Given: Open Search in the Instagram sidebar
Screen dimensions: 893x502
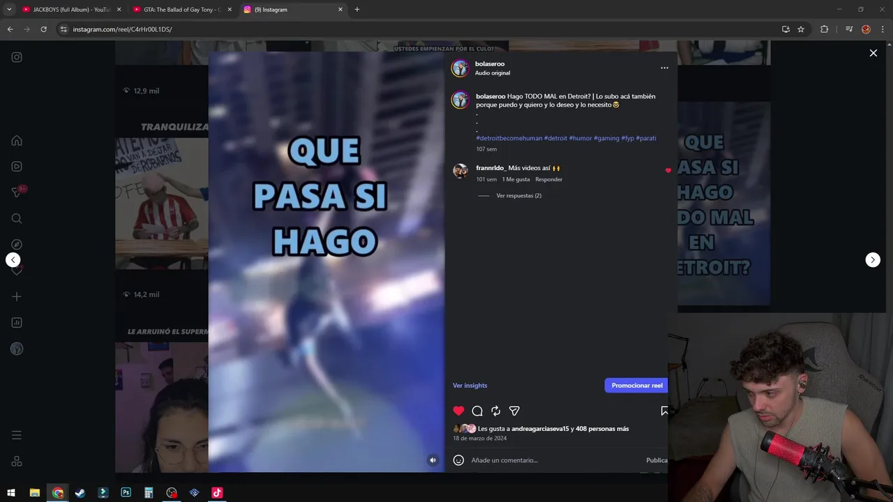Looking at the screenshot, I should coord(17,218).
